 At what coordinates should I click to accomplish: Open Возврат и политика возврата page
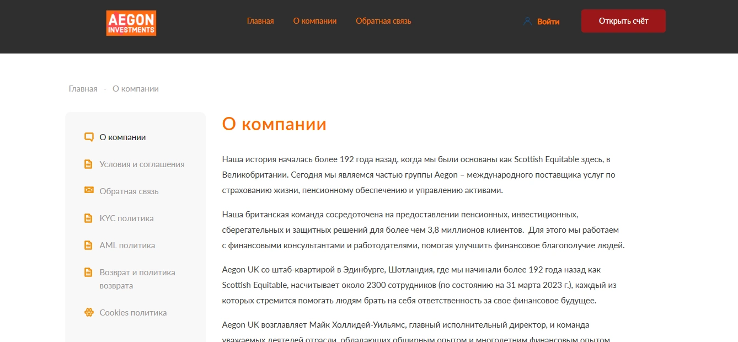(137, 279)
